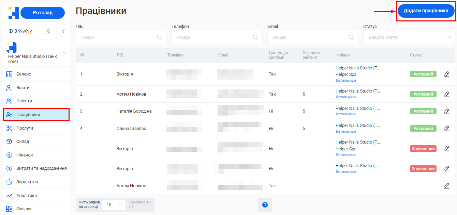The image size is (457, 215).
Task: Go to Послуги section
Action: (36, 128)
